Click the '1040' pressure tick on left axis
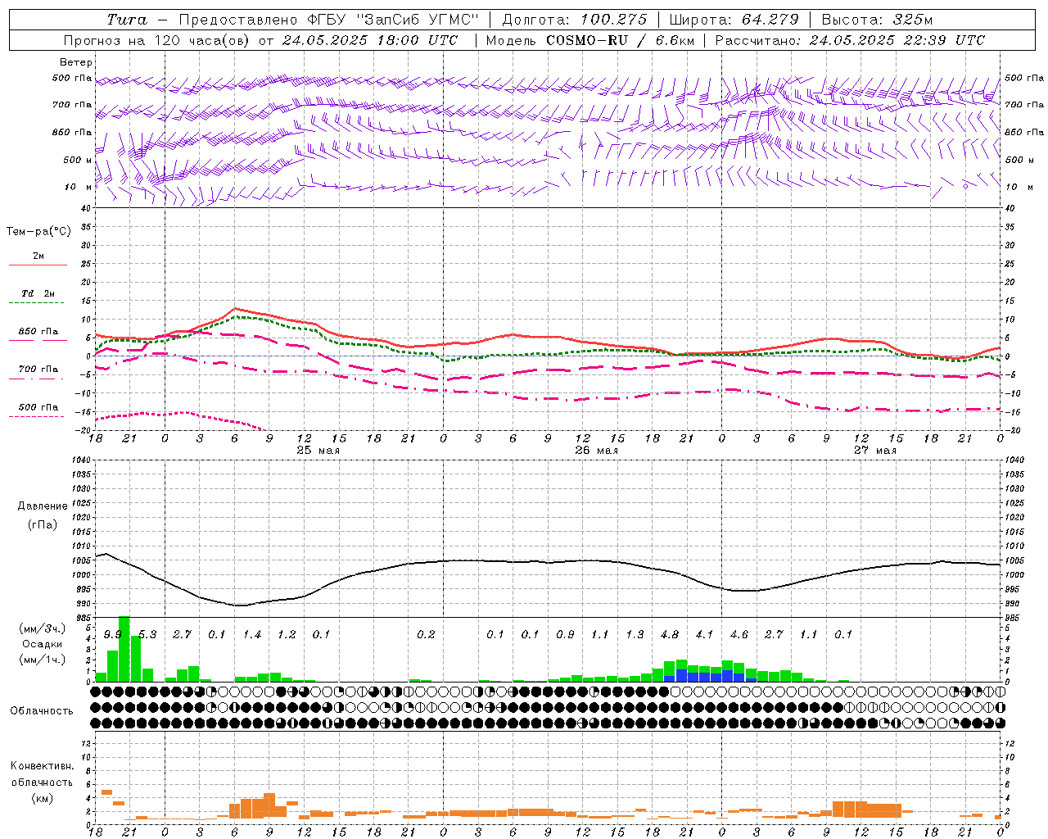 click(79, 460)
